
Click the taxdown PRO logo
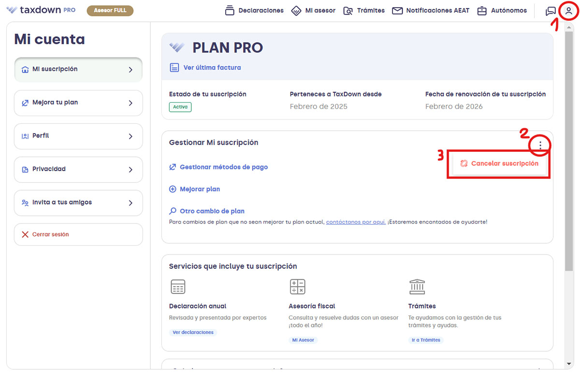coord(41,10)
